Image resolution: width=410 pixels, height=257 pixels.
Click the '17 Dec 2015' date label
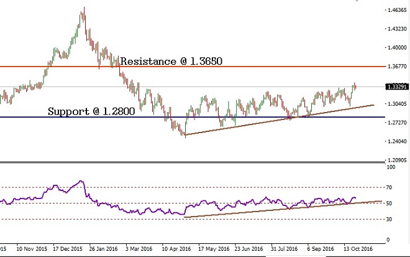pos(68,249)
